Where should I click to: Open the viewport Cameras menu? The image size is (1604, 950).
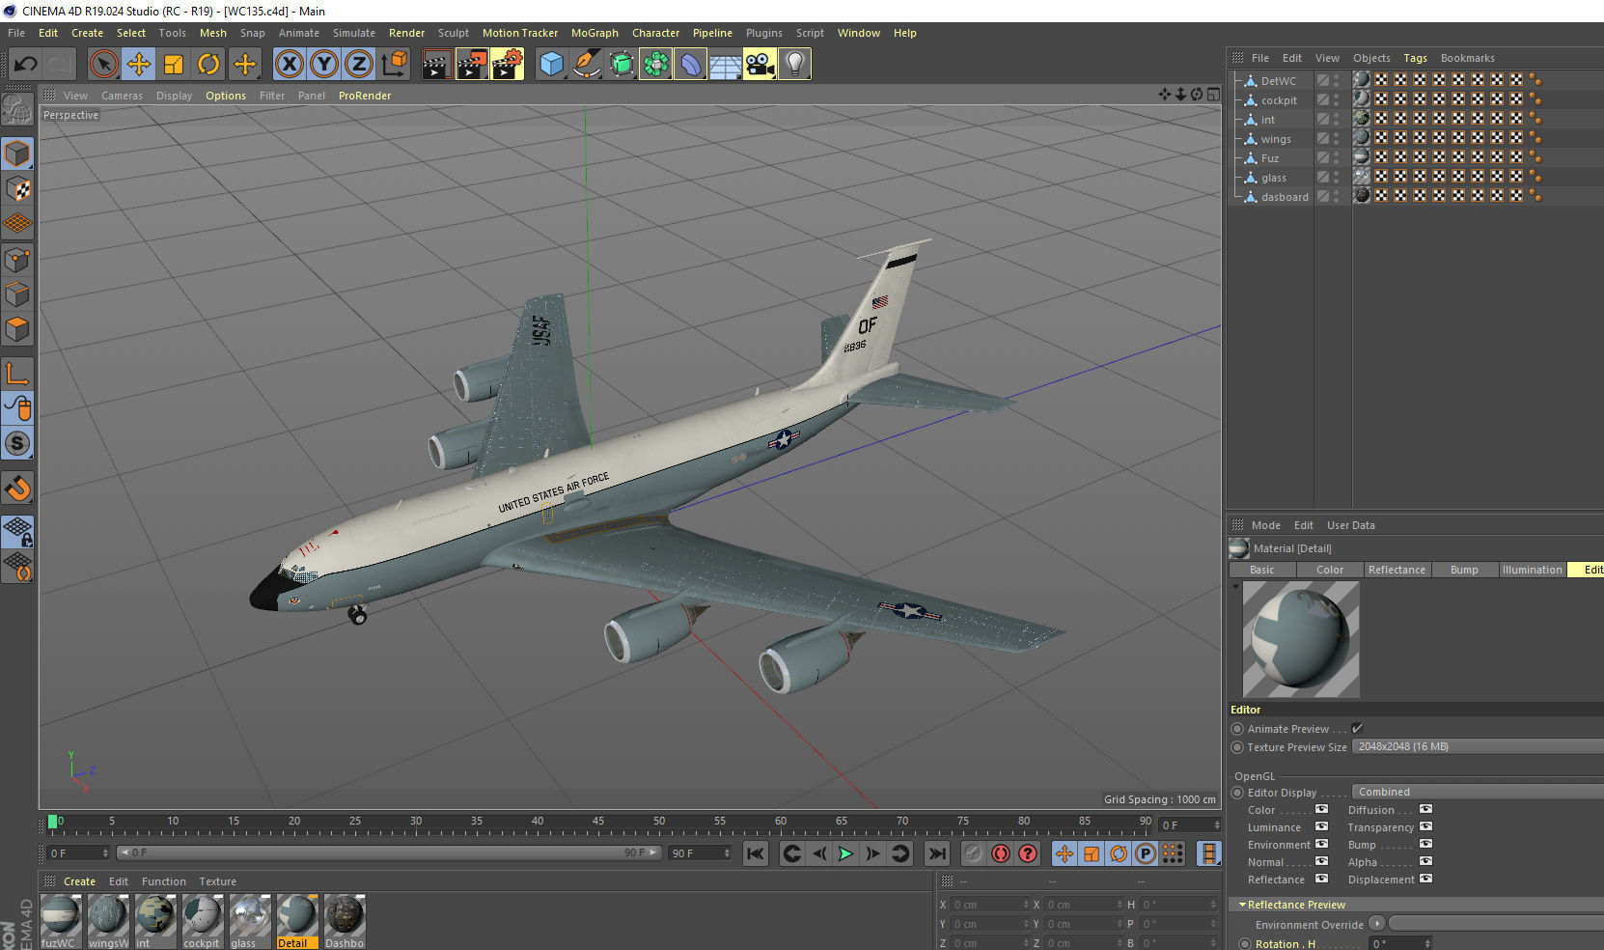[122, 96]
